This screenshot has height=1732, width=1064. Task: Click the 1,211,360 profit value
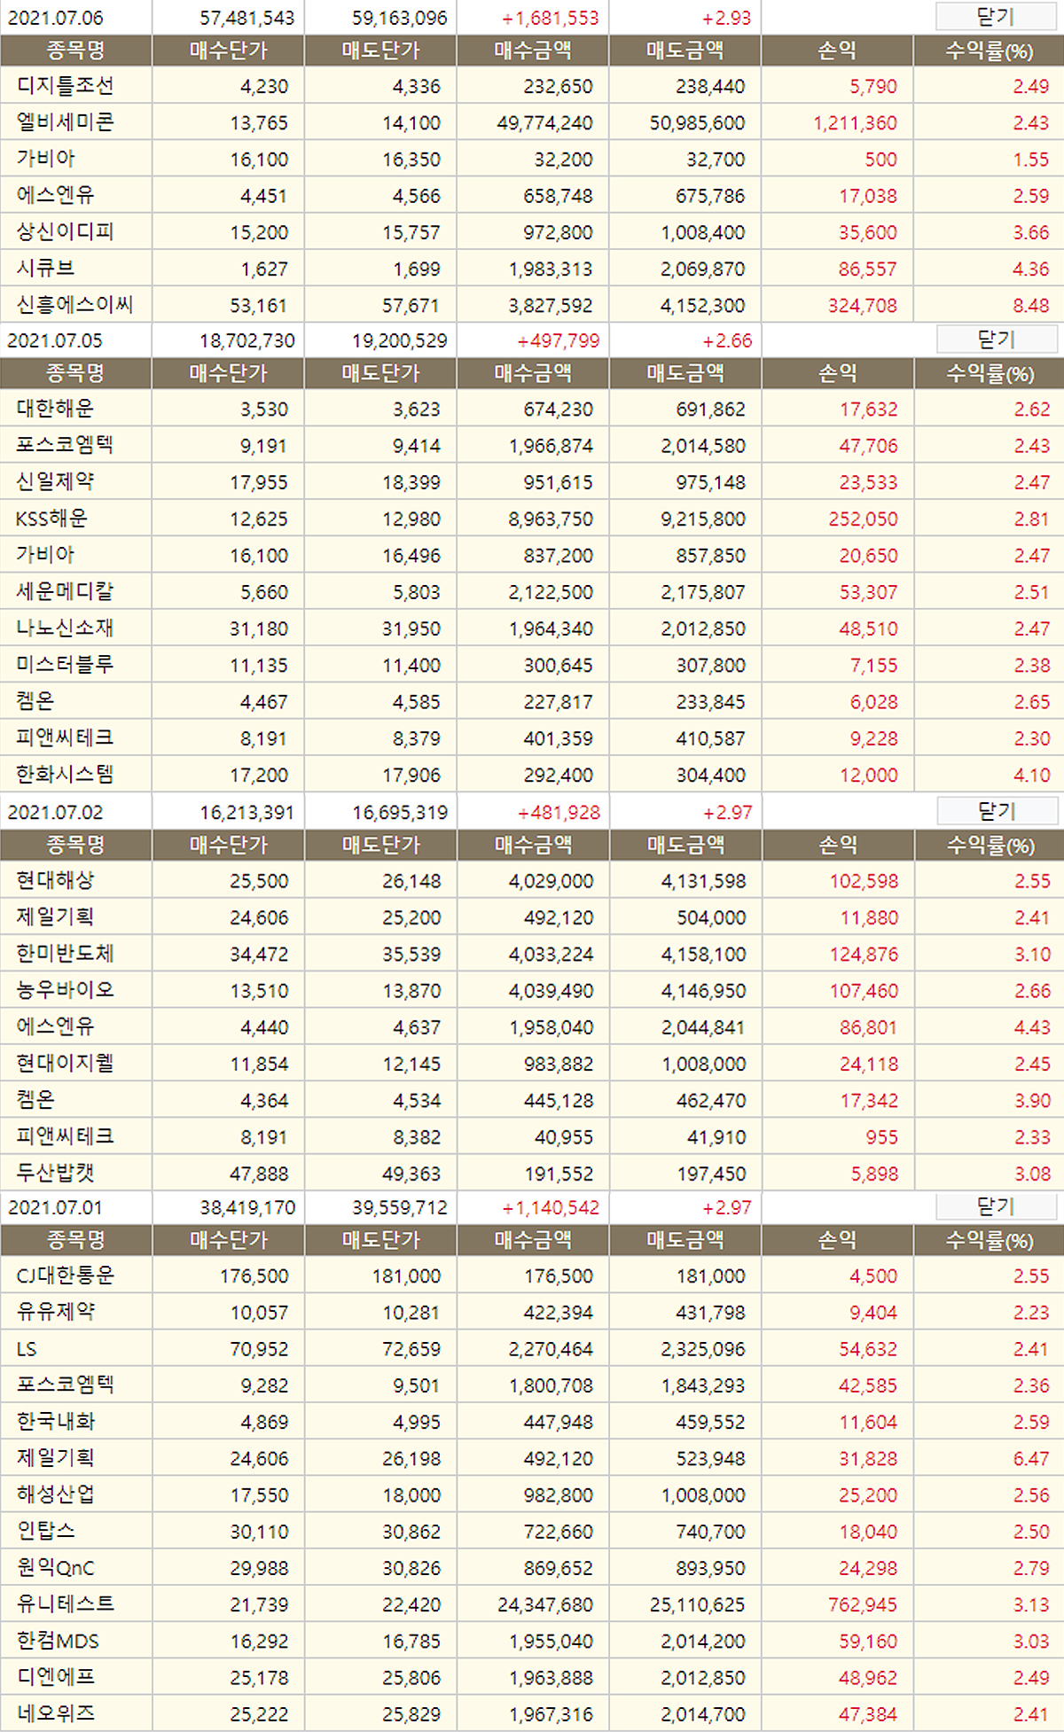[x=855, y=123]
